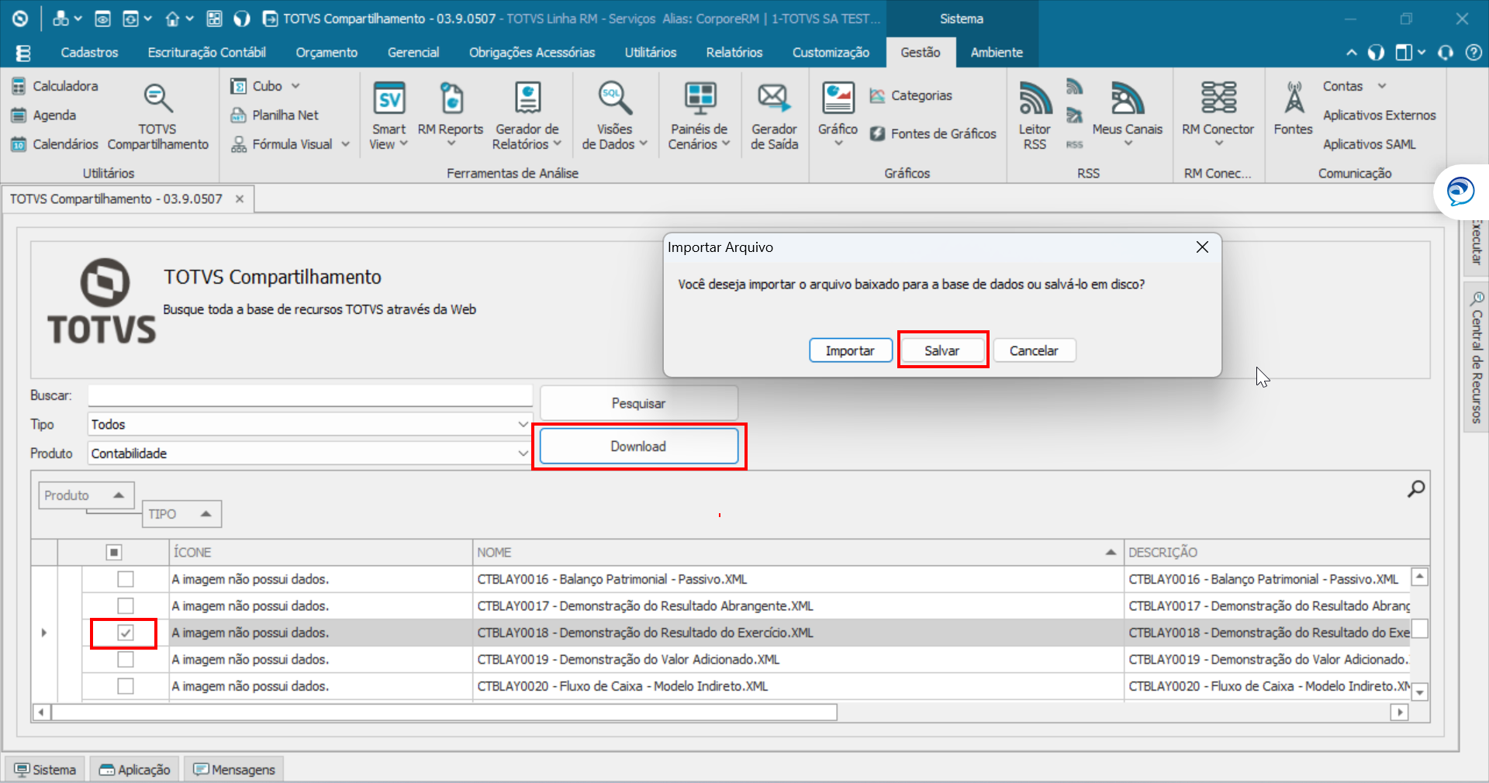Expand the Tipo dropdown showing Todos

[523, 425]
